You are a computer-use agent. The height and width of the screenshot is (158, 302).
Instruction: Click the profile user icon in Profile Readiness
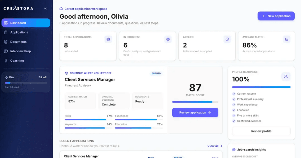[286, 77]
